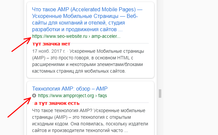Click the snippet starting 'Ускоренные Мобильные страницы'
Screen dimensions: 218x135
[x=87, y=61]
